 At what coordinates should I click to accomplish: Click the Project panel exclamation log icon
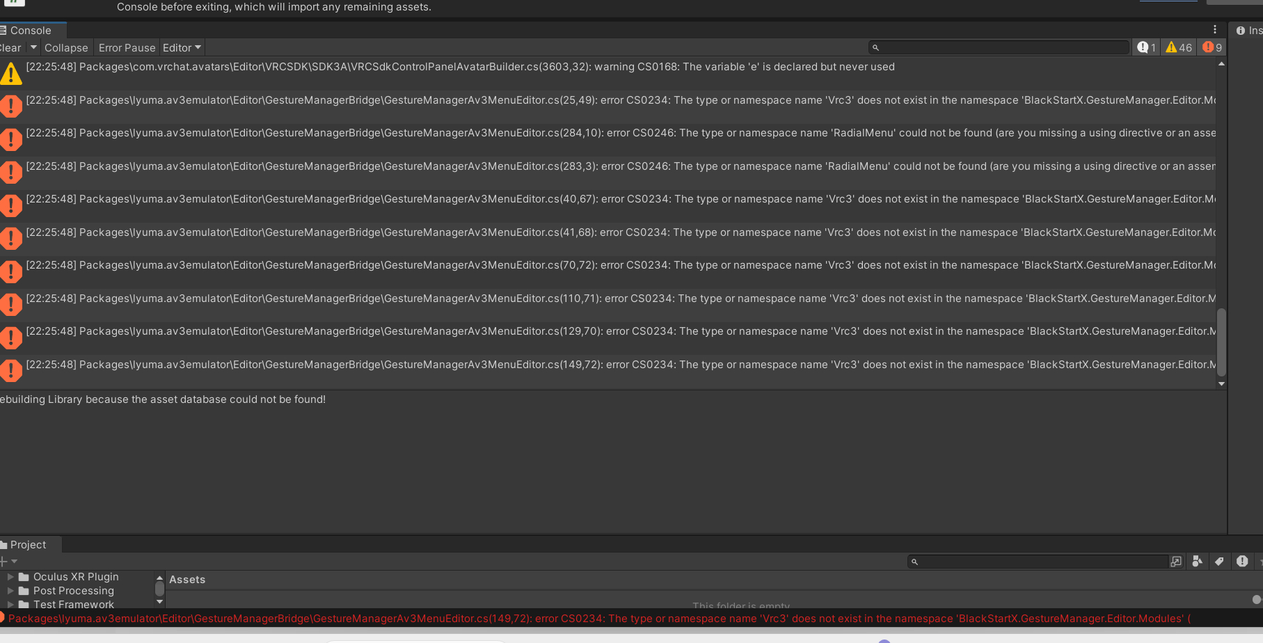click(1242, 562)
